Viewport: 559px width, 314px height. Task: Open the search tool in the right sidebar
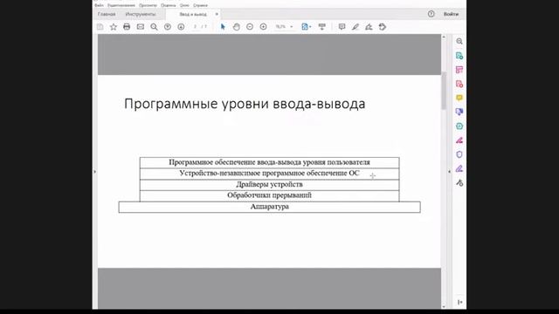coord(459,41)
